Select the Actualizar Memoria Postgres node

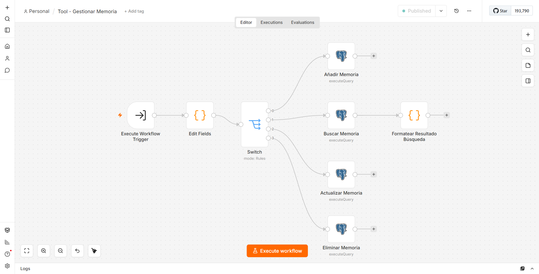coord(341,175)
